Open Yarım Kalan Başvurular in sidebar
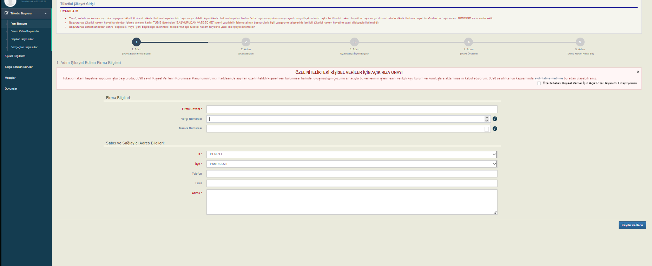The image size is (652, 266). point(25,32)
